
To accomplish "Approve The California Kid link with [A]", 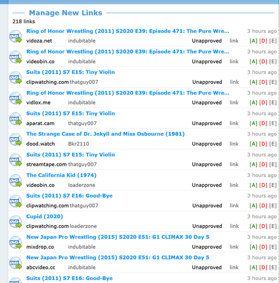I will [254, 185].
